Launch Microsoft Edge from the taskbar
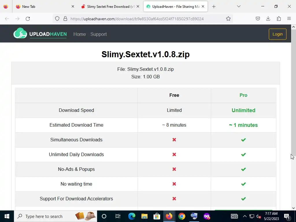The width and height of the screenshot is (296, 222). (x=132, y=216)
